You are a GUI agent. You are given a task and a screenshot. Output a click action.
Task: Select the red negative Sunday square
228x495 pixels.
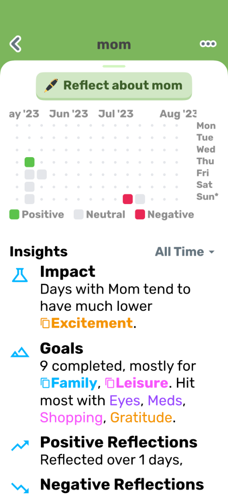[x=128, y=199]
